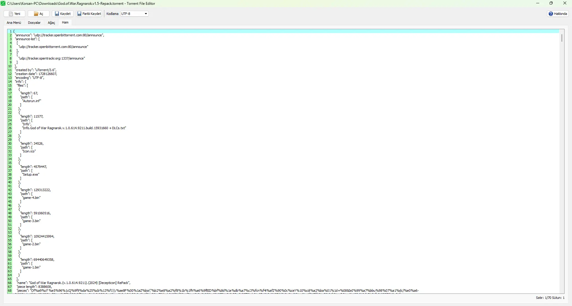Click the "length": 11577 line
572x306 pixels.
32,116
